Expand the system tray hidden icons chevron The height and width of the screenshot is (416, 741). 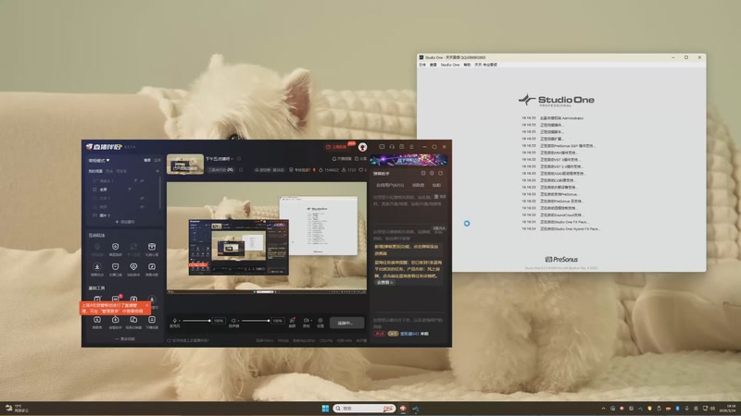pyautogui.click(x=604, y=409)
